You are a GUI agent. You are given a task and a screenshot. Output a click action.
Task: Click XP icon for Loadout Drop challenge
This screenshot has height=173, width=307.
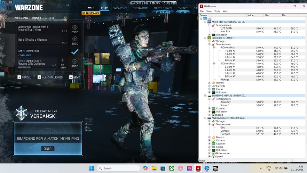click(x=75, y=28)
